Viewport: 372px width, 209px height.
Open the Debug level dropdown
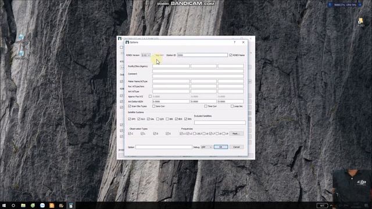206,147
